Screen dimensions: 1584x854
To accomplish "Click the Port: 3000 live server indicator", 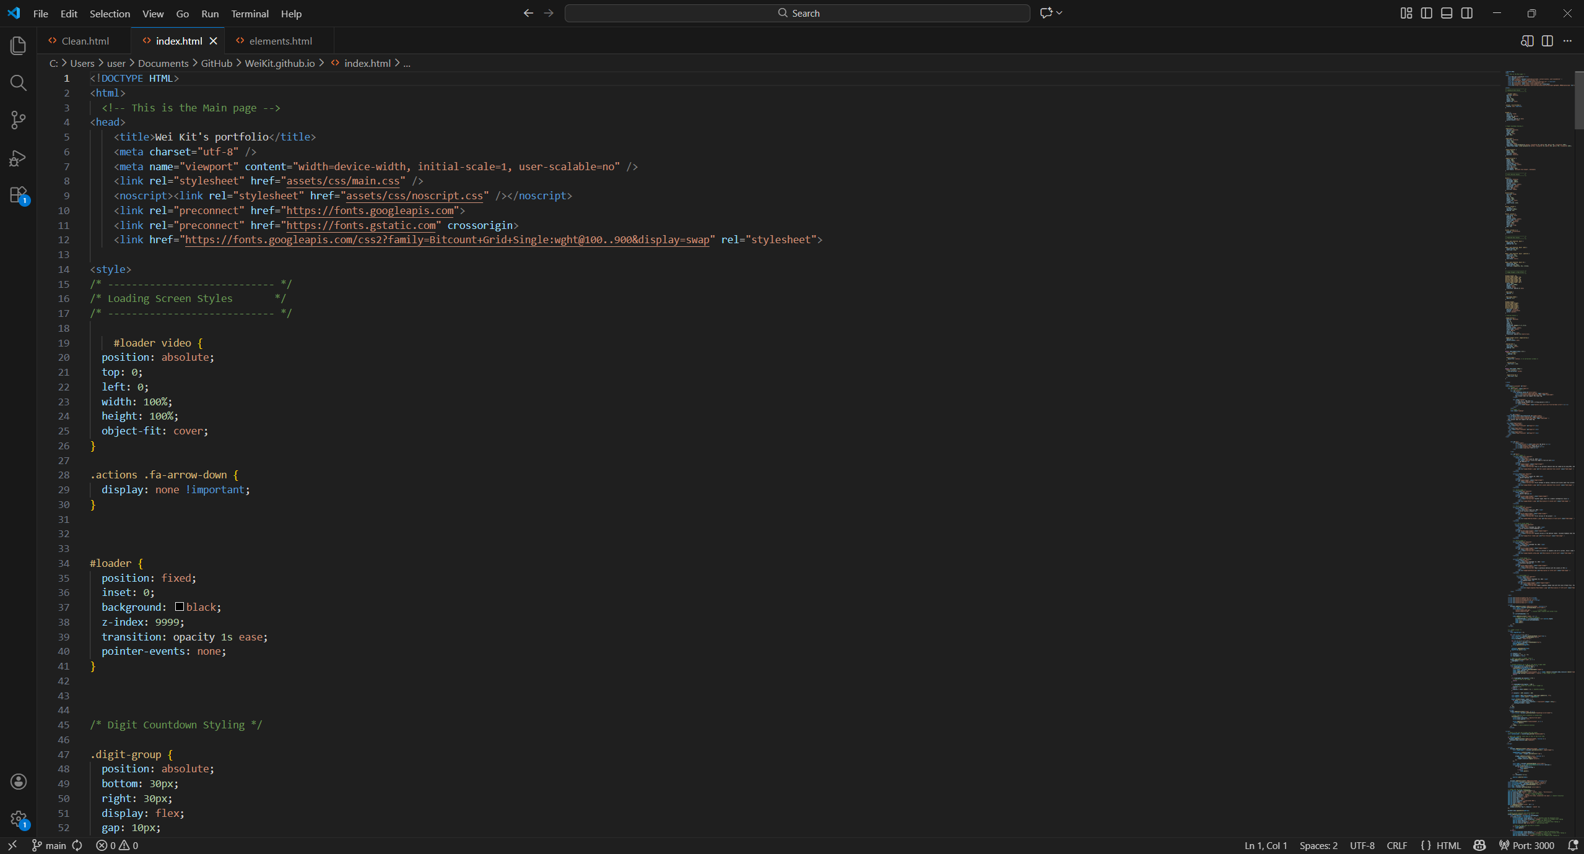I will pyautogui.click(x=1526, y=845).
